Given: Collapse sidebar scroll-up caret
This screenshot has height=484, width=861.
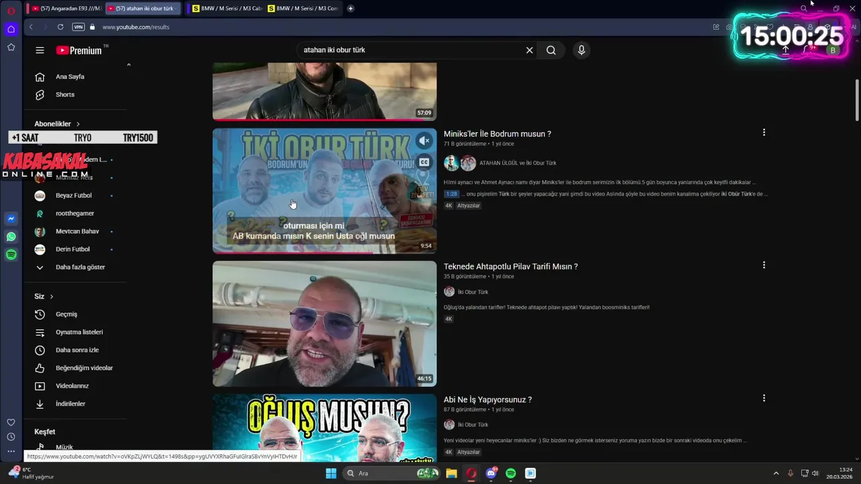Looking at the screenshot, I should tap(128, 65).
